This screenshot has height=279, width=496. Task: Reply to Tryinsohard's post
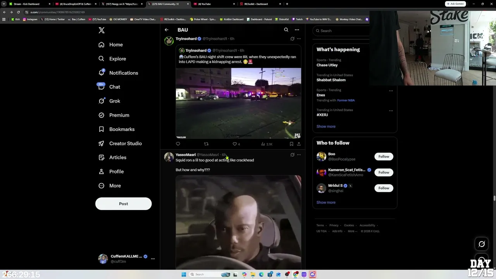178,144
